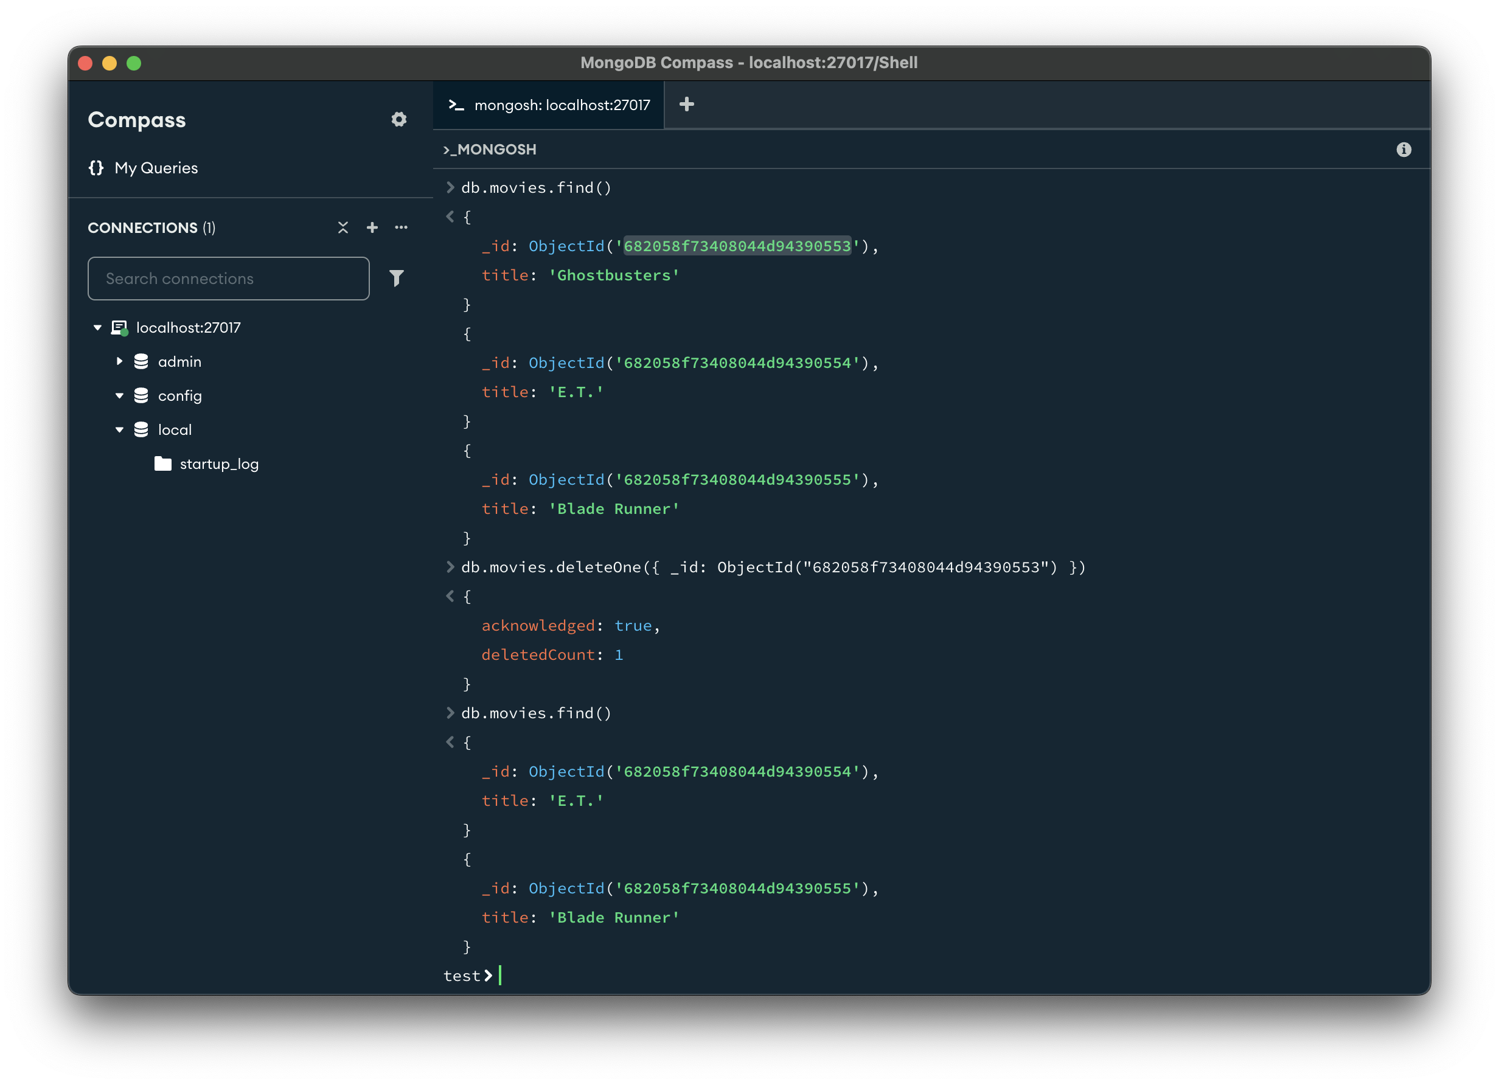Collapse the local database caret
Screen dimensions: 1499x1085
120,430
